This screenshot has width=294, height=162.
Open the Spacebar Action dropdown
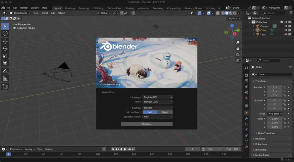coord(158,117)
